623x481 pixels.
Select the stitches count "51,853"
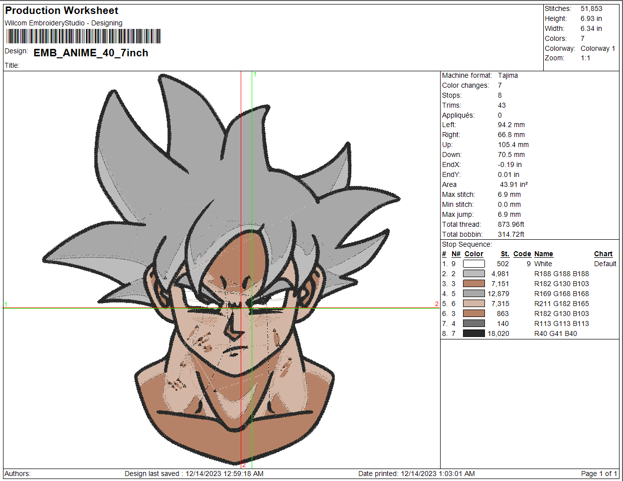592,8
